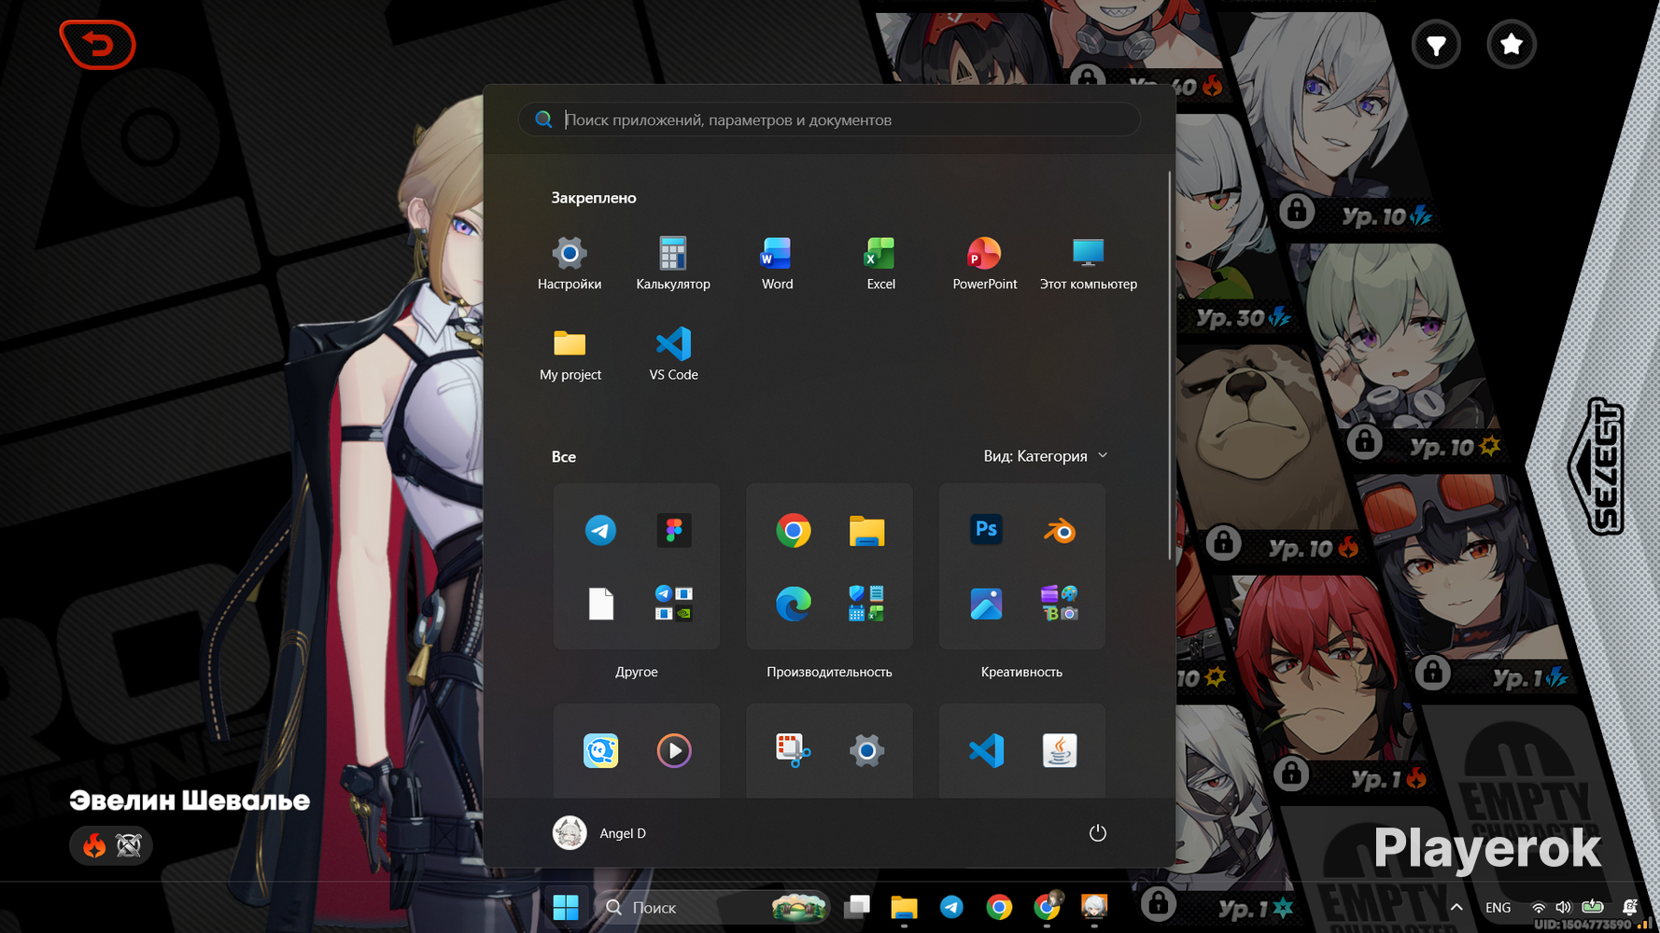Launch PowerPoint from pinned apps

(x=984, y=264)
